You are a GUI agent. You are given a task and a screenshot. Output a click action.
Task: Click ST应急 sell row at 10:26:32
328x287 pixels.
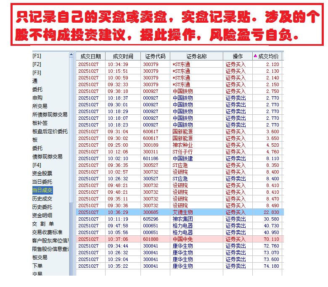180,179
